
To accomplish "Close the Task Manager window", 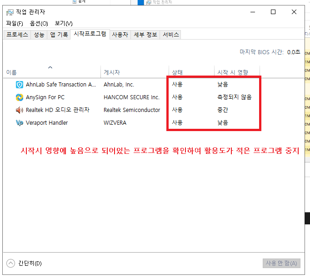I will tap(294, 12).
